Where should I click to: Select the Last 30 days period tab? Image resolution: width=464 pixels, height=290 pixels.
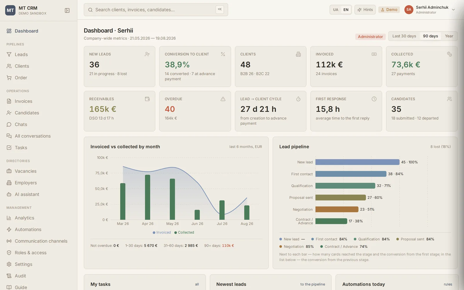pyautogui.click(x=404, y=36)
